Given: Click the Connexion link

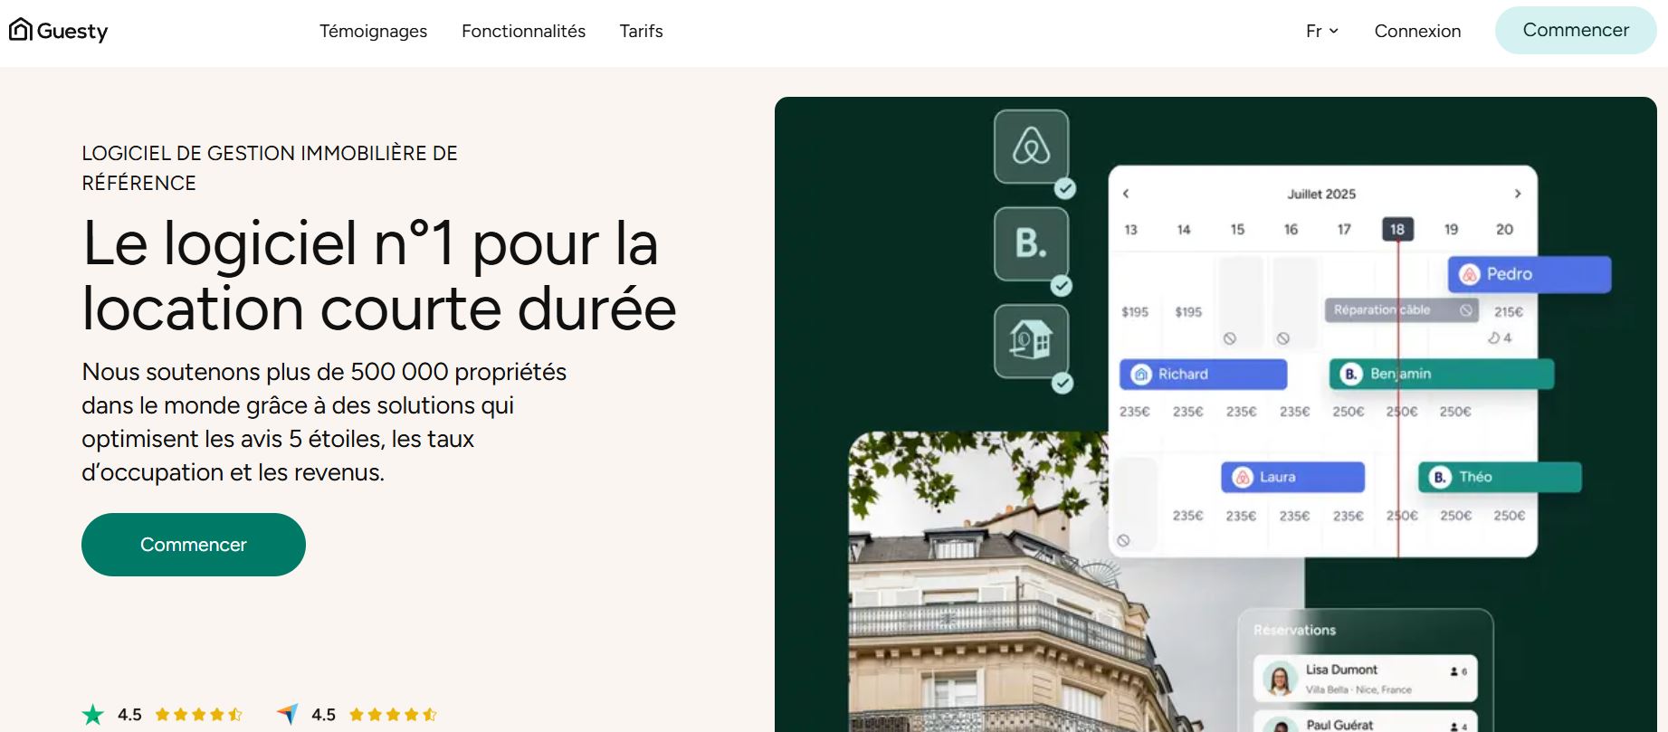Looking at the screenshot, I should click(x=1417, y=31).
